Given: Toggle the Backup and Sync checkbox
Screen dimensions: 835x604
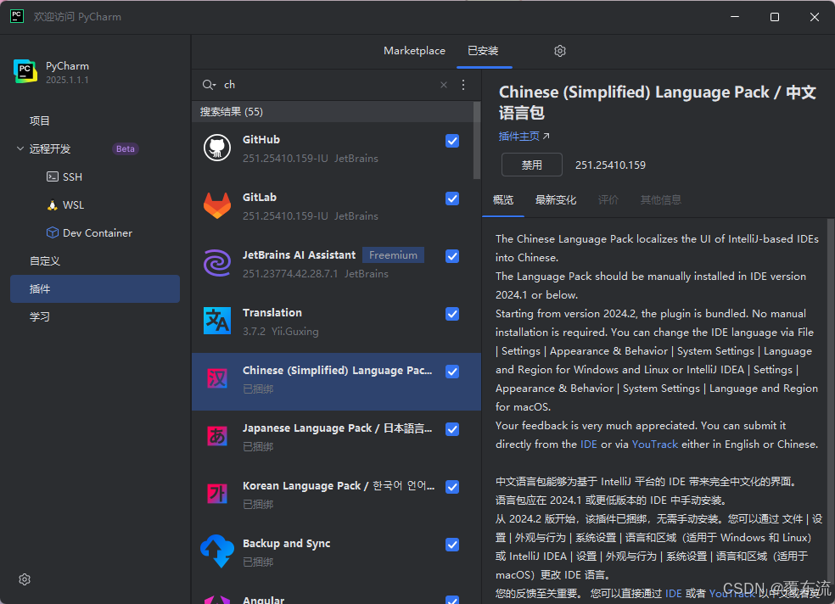Looking at the screenshot, I should tap(452, 545).
